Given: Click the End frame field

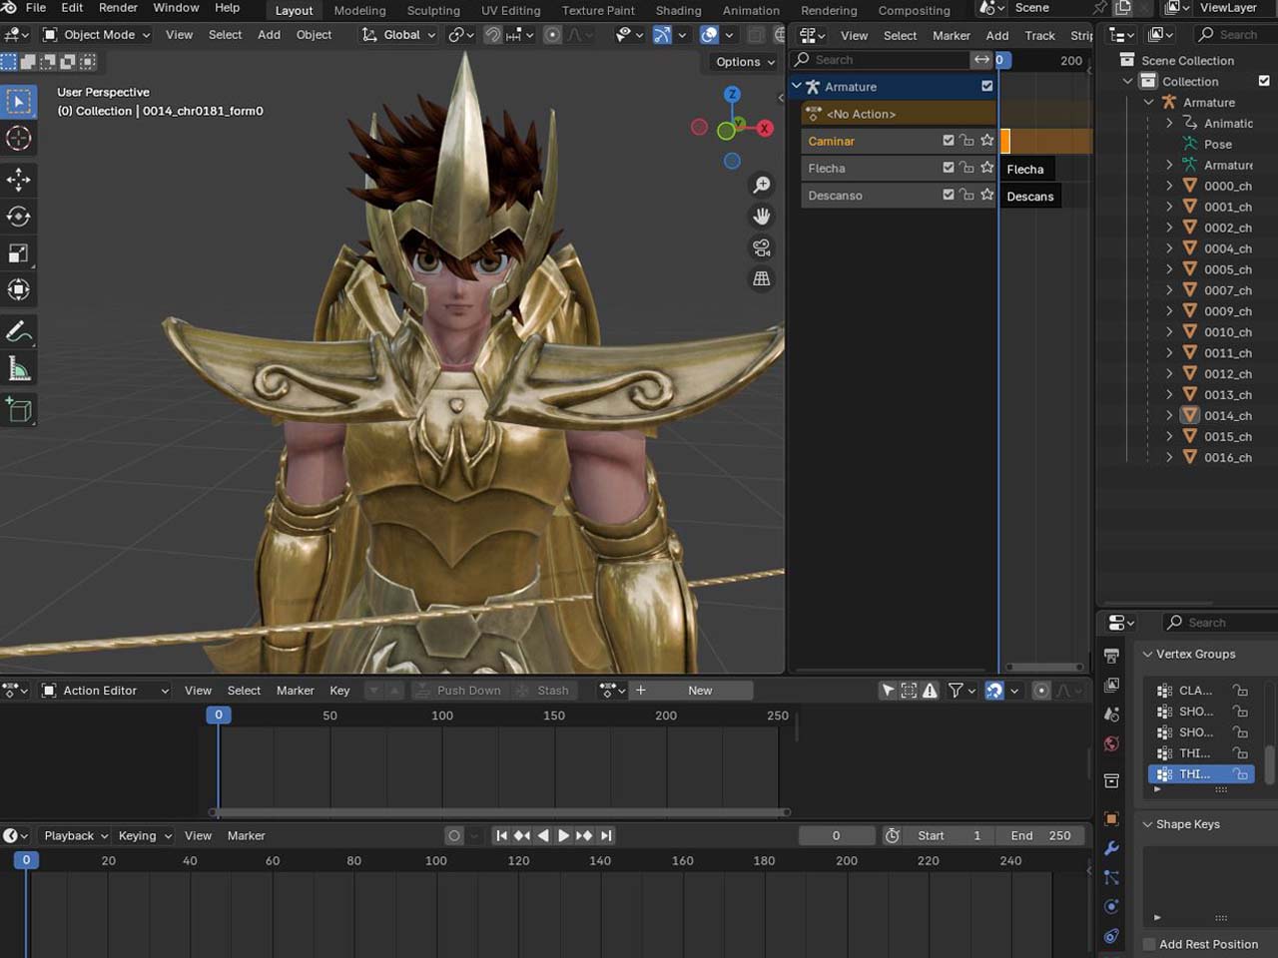Looking at the screenshot, I should 1040,835.
